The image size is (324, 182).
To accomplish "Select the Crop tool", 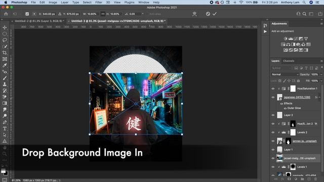I will click(x=5, y=53).
